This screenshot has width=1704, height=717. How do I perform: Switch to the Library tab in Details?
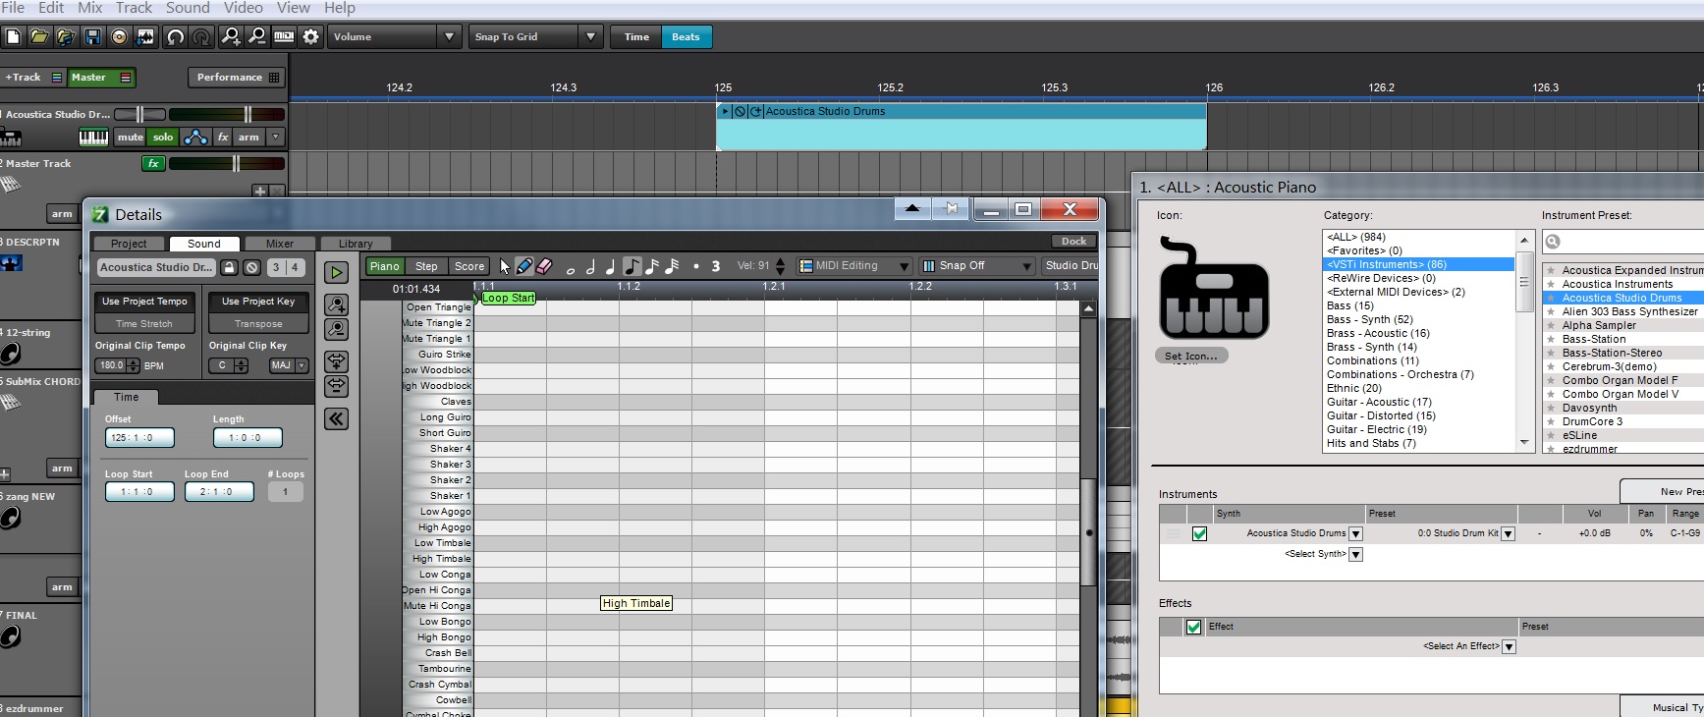tap(356, 244)
